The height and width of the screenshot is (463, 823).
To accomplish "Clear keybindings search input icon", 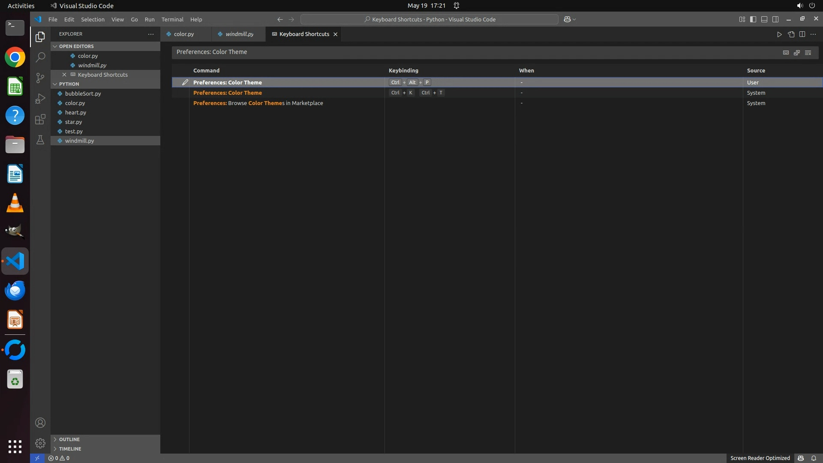I will pos(808,52).
